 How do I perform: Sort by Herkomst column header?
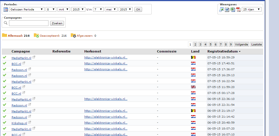(x=93, y=51)
